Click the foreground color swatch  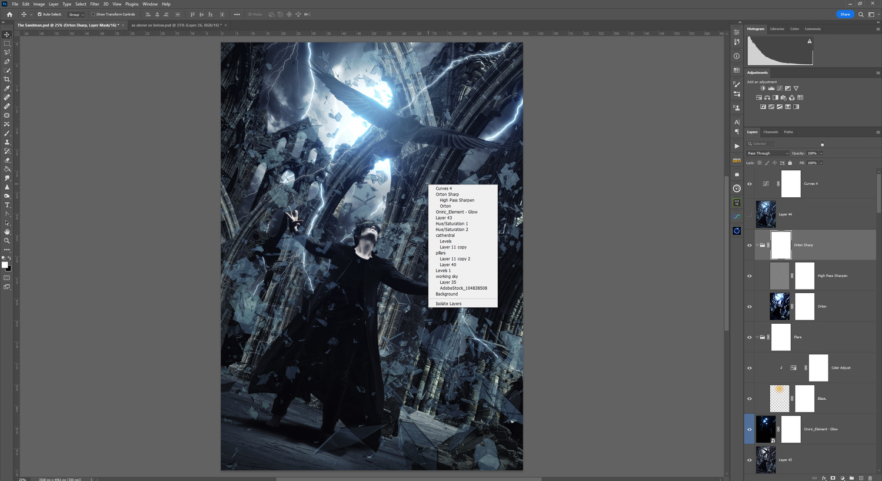coord(5,265)
